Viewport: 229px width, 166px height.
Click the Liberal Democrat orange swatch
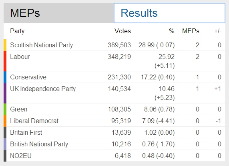[5, 121]
